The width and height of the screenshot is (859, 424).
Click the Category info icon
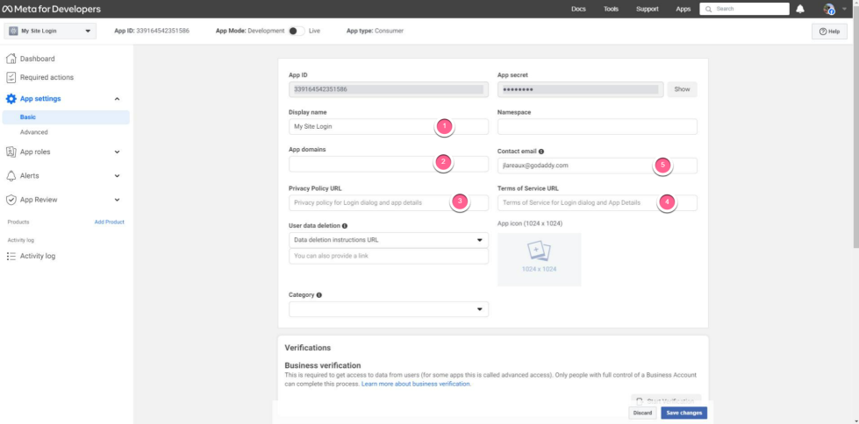pos(319,295)
